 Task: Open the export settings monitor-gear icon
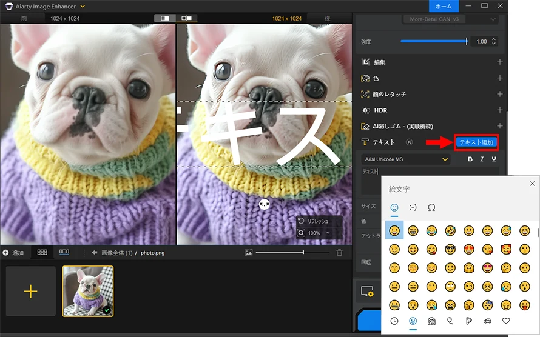point(367,292)
